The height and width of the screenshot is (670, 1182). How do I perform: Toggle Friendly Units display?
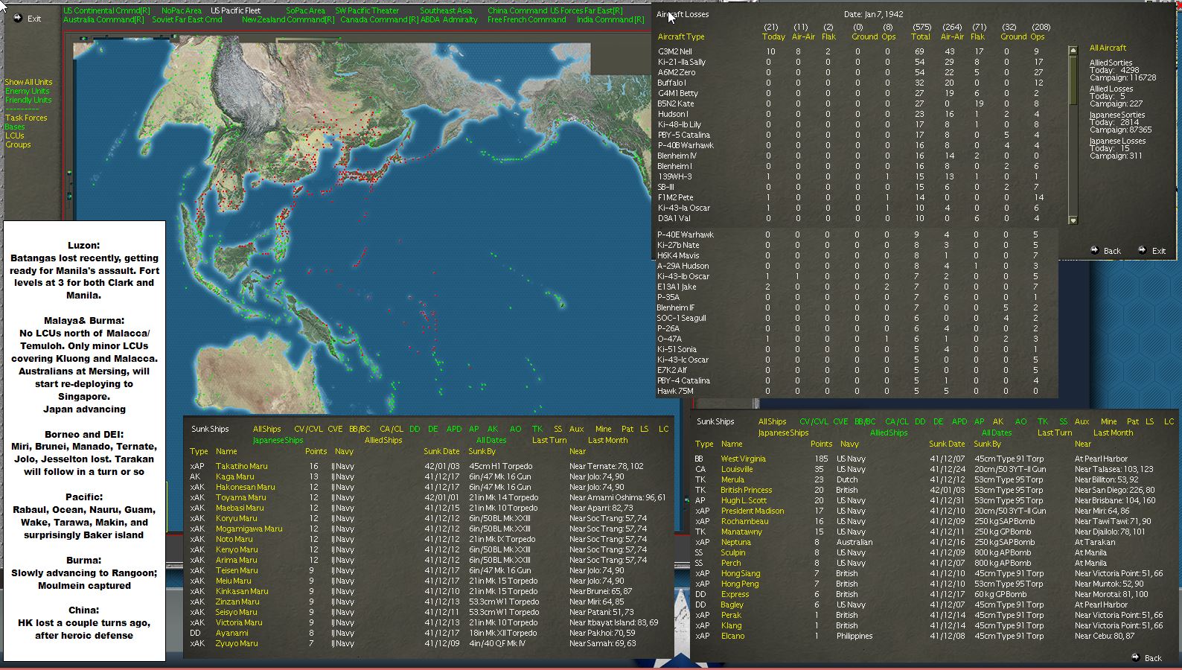[x=28, y=100]
